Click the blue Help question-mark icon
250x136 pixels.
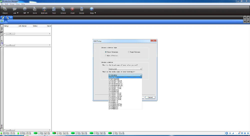coord(92,9)
